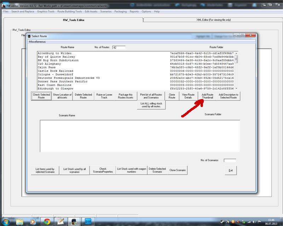Open the notepad-with-pencil taskbar app
283x226 pixels.
click(61, 221)
